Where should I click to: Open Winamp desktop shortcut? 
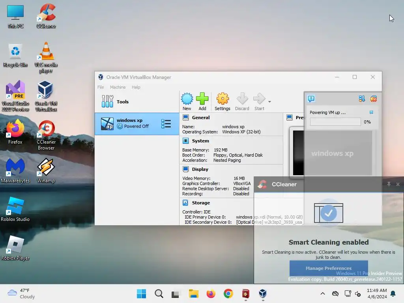(46, 170)
